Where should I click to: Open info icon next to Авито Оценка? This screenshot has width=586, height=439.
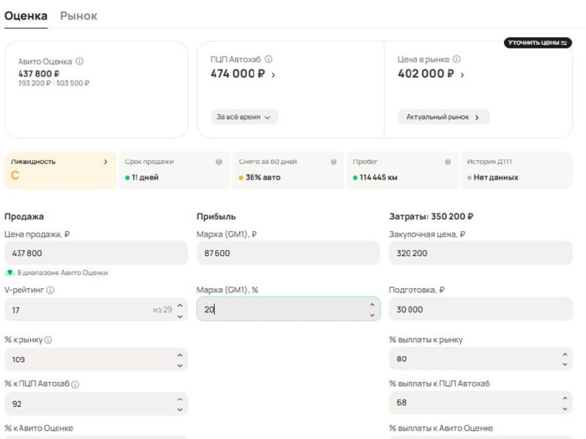pyautogui.click(x=79, y=61)
